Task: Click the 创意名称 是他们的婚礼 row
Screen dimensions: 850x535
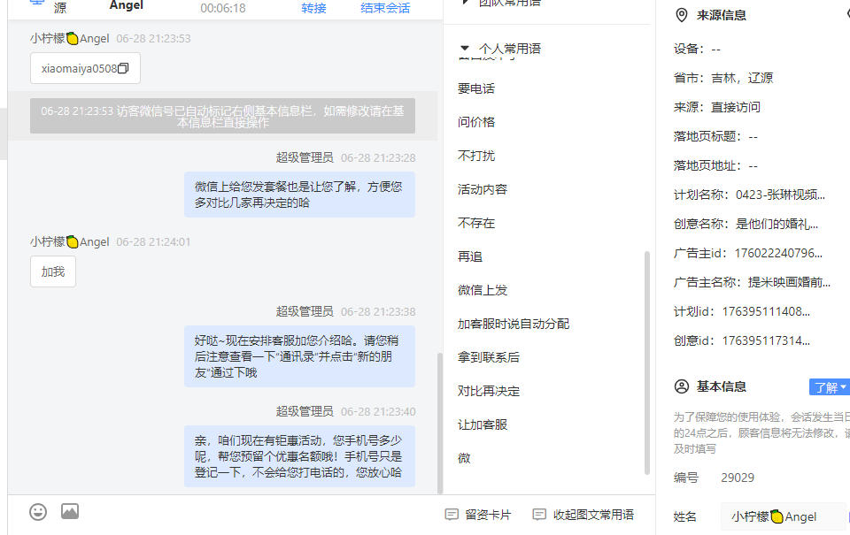Action: point(746,225)
